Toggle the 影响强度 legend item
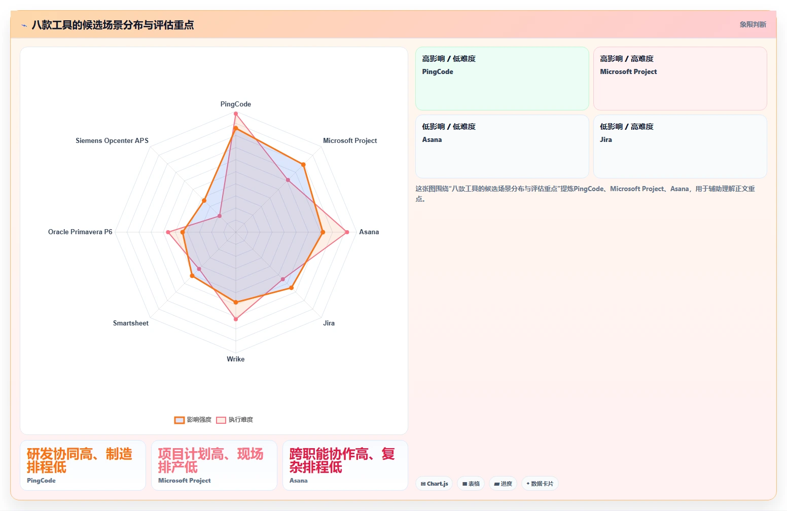This screenshot has width=787, height=511. [x=193, y=420]
